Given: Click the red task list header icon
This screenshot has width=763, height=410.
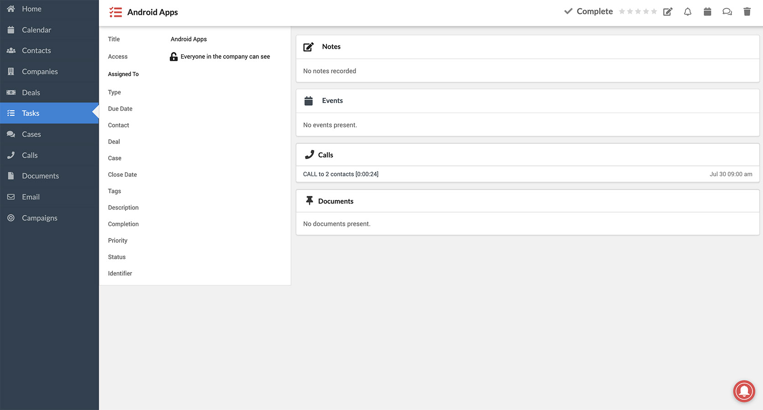Looking at the screenshot, I should pos(115,12).
